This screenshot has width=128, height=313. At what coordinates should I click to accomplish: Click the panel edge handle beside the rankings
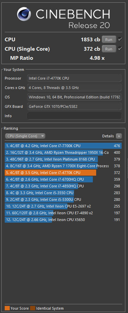(x=127, y=168)
